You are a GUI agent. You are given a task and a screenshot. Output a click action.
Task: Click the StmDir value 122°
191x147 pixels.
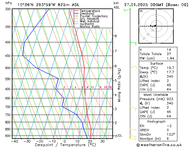click(x=171, y=134)
